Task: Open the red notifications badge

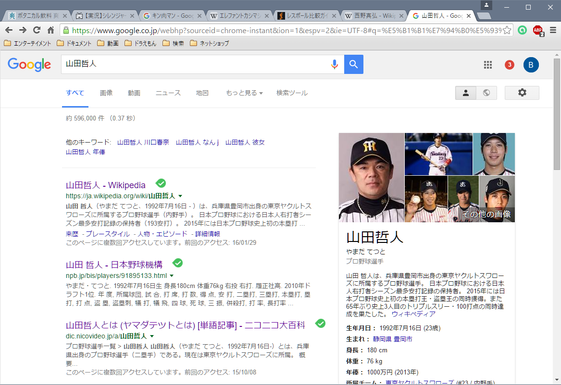Action: pyautogui.click(x=509, y=65)
